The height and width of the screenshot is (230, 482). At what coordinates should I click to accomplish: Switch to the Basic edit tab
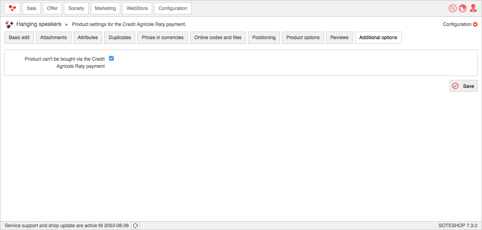[x=19, y=38]
